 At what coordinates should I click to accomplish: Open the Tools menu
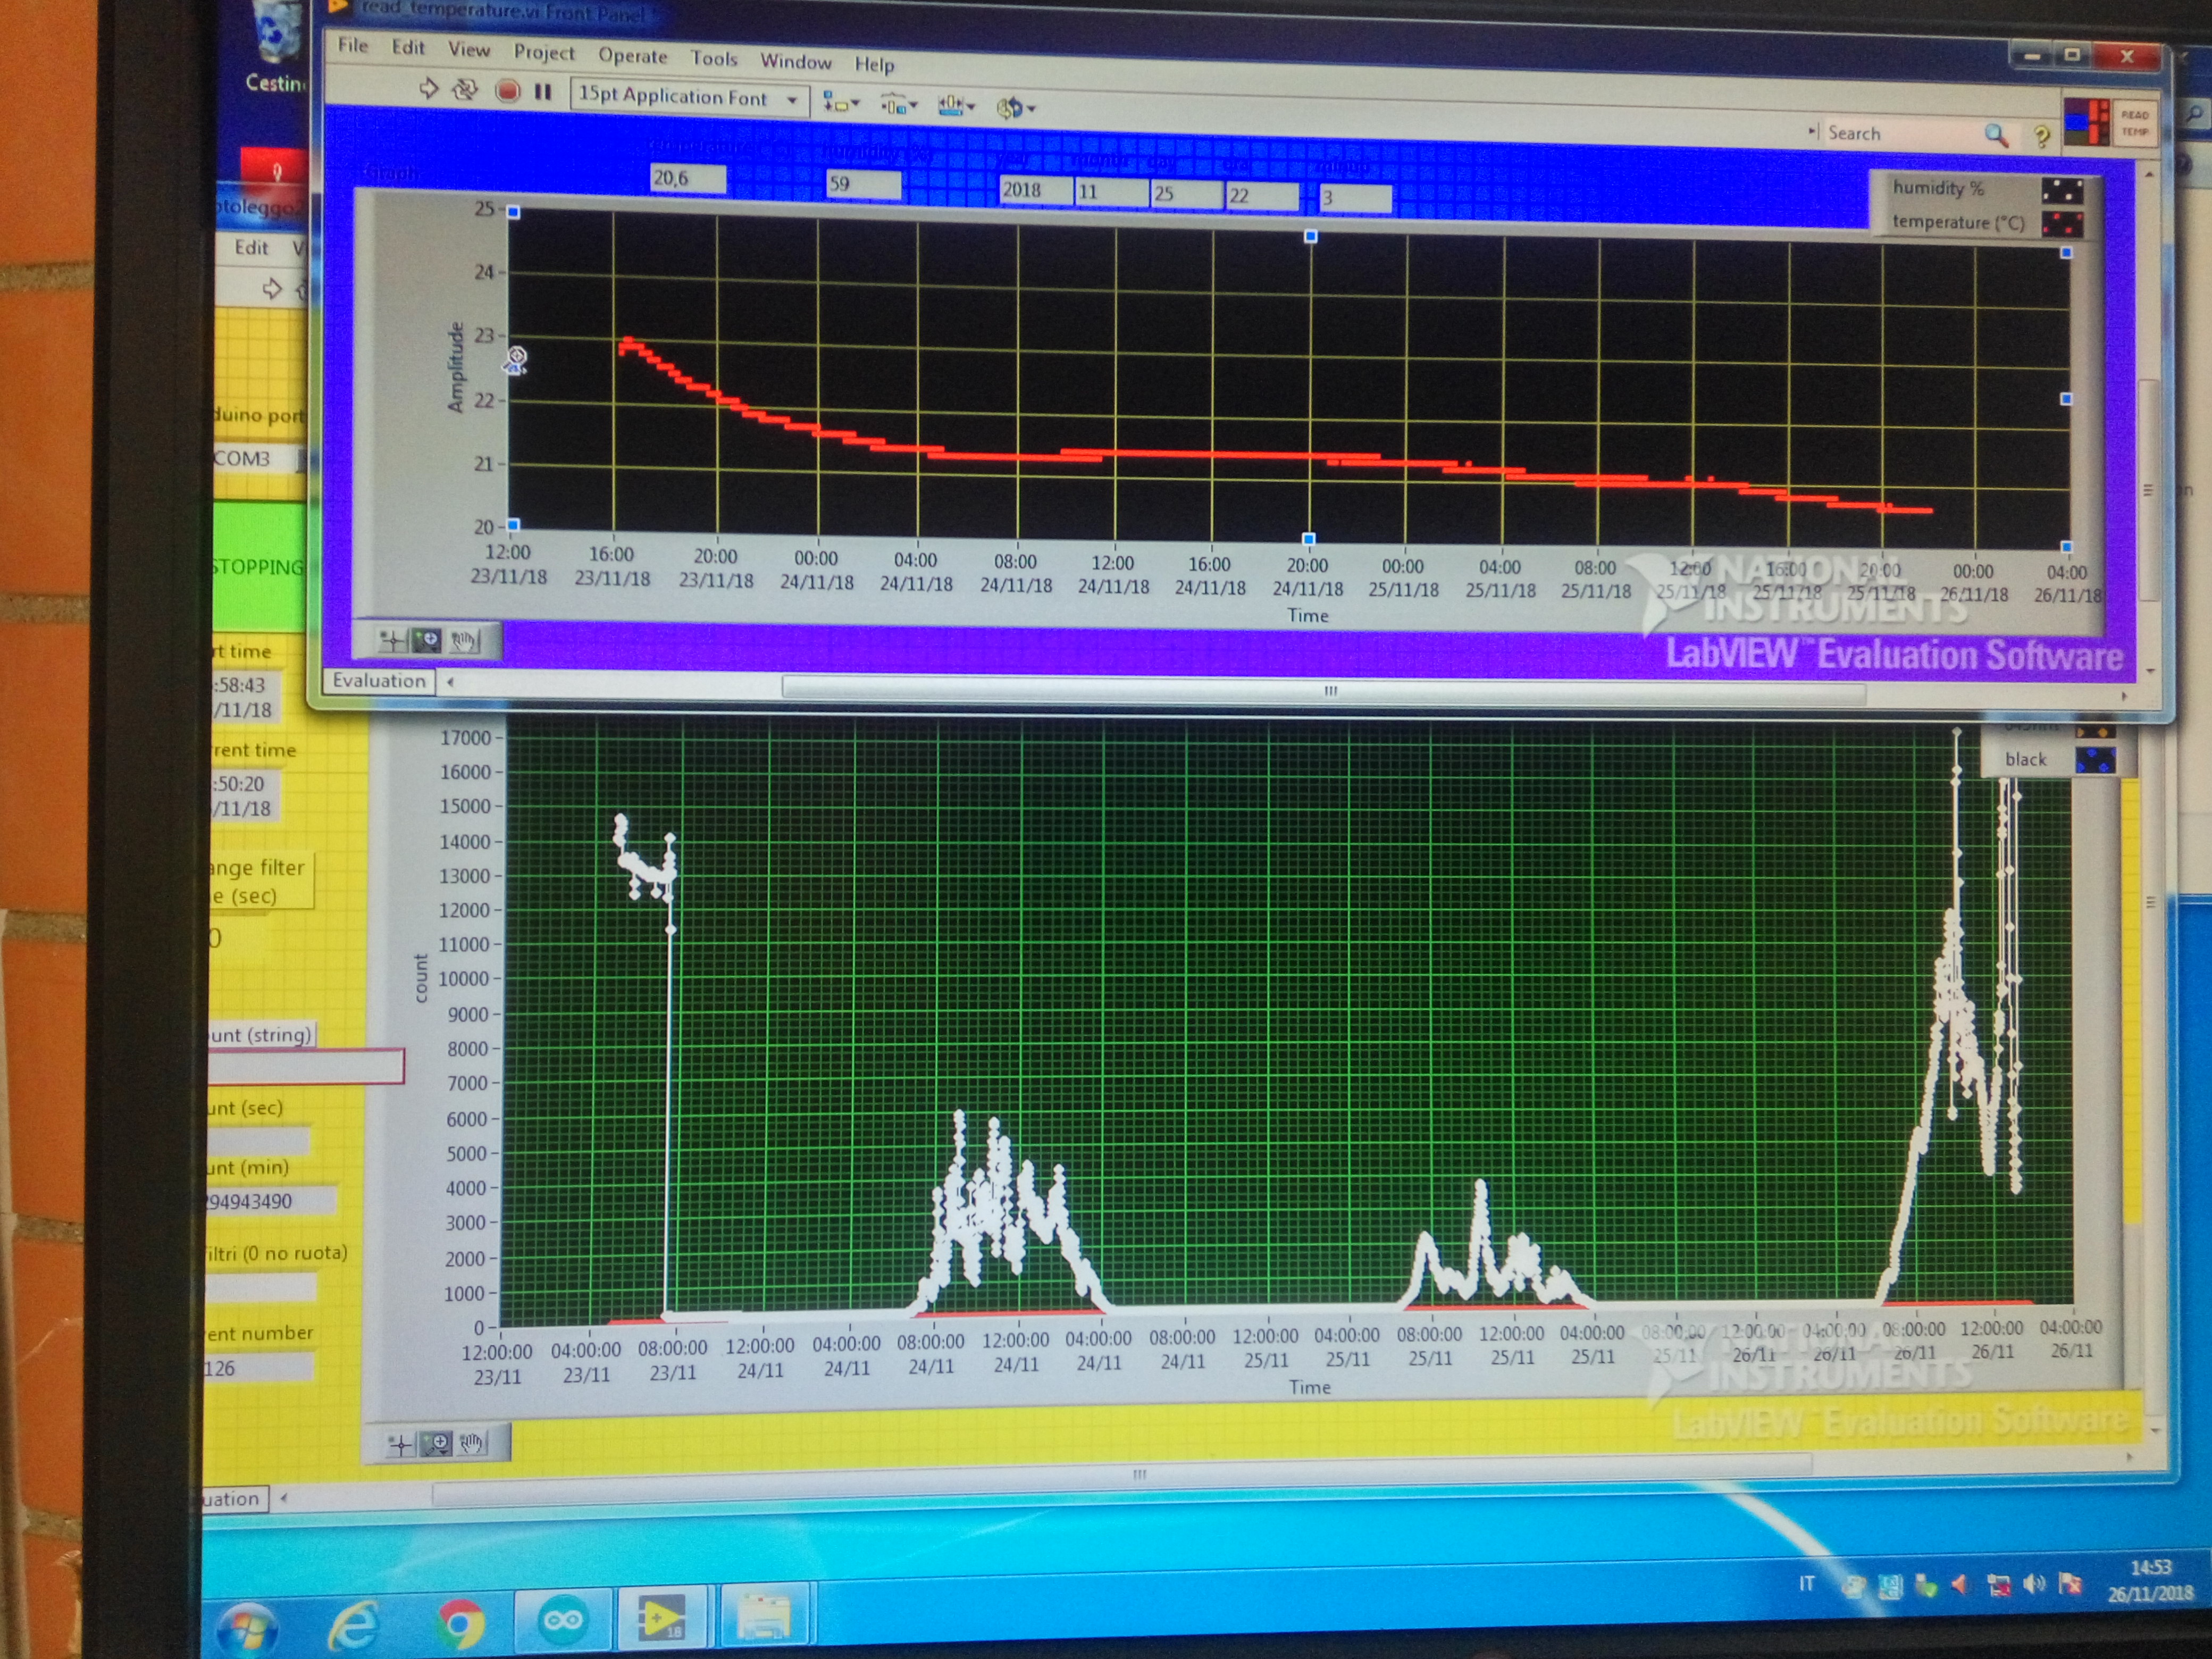click(713, 58)
